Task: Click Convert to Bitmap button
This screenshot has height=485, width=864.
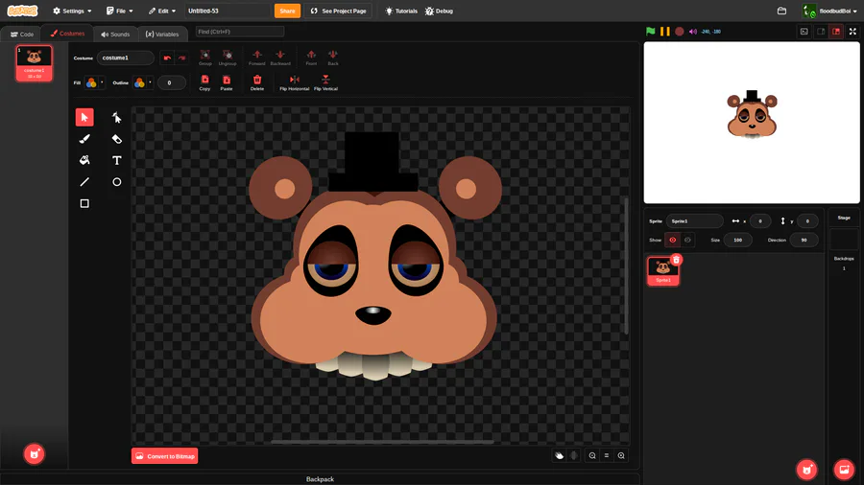Action: 165,456
